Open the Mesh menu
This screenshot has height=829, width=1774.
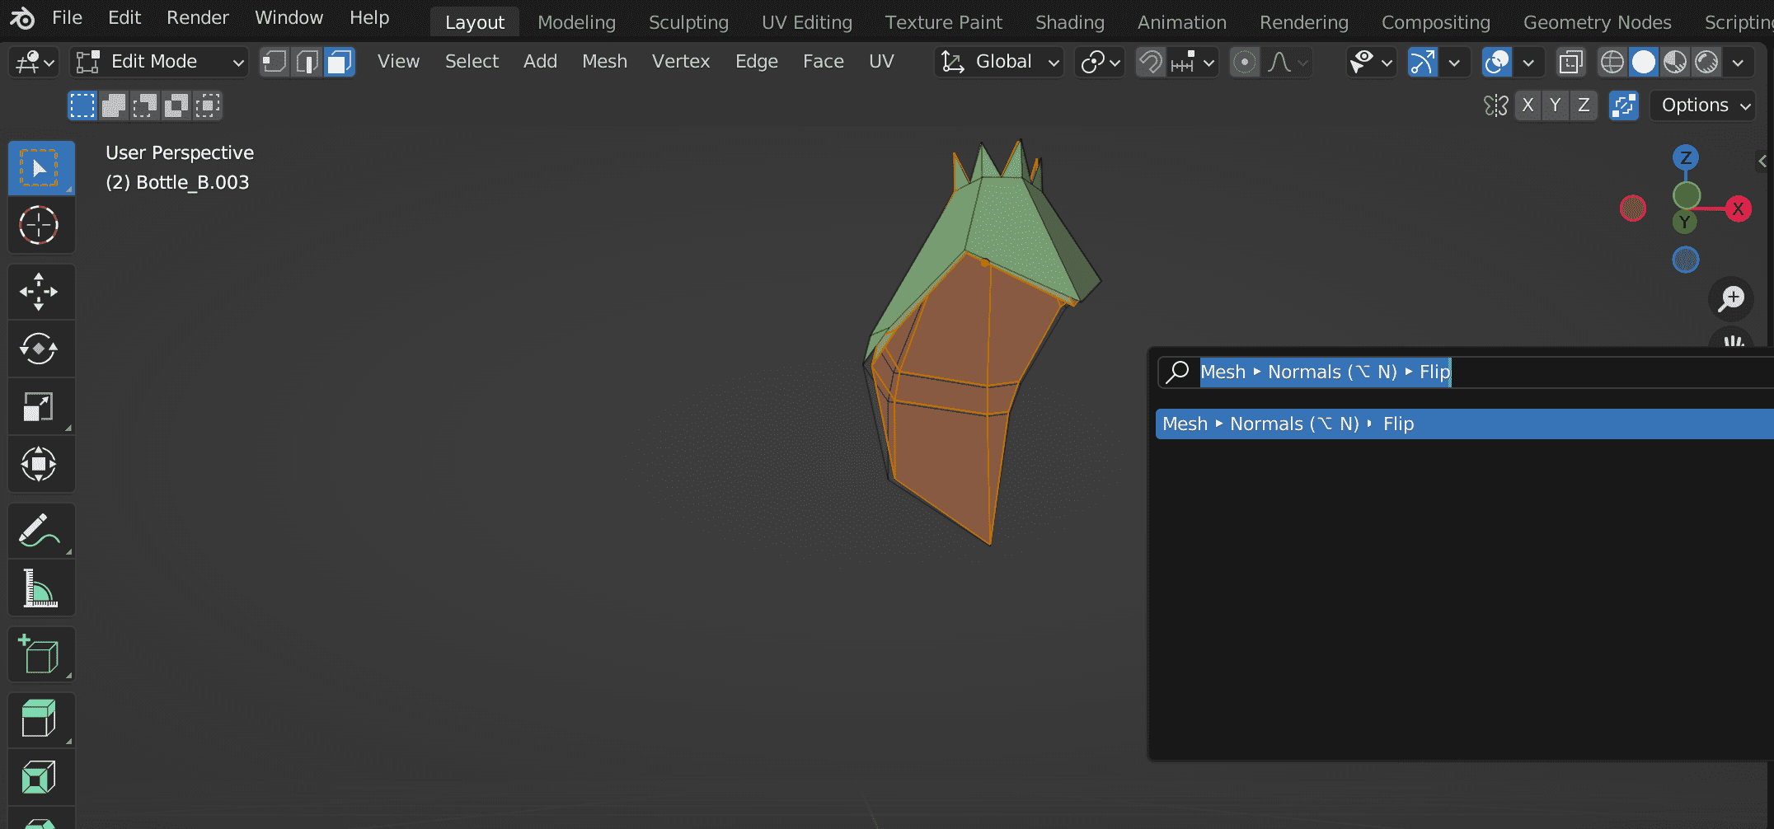coord(604,61)
